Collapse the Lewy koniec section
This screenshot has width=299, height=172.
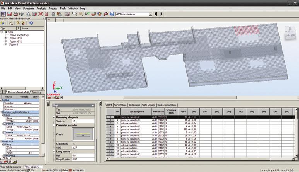tap(54, 152)
